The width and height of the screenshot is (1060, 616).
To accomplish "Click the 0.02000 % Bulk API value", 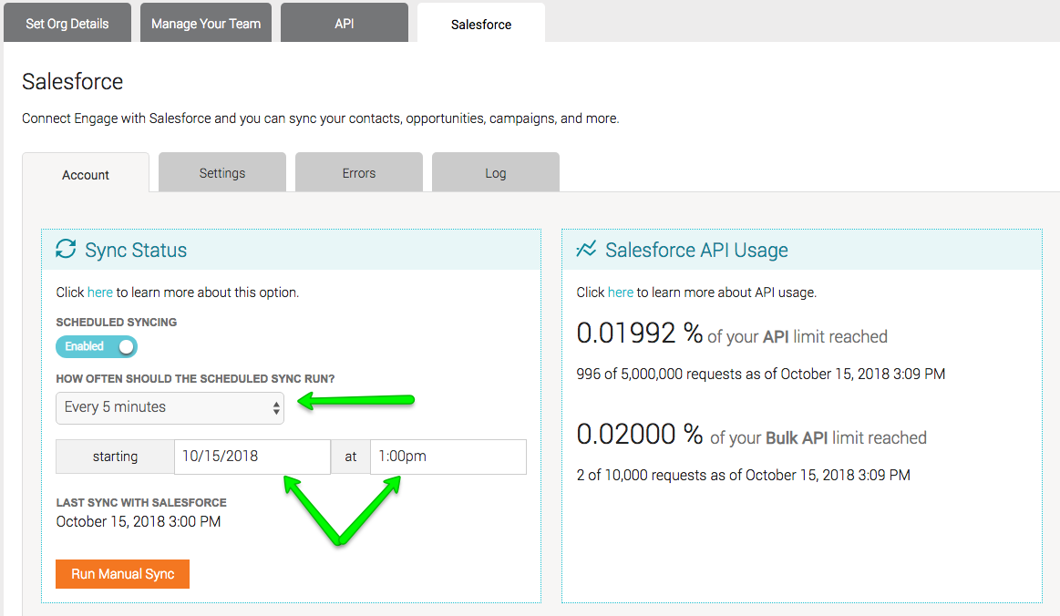I will pyautogui.click(x=639, y=434).
